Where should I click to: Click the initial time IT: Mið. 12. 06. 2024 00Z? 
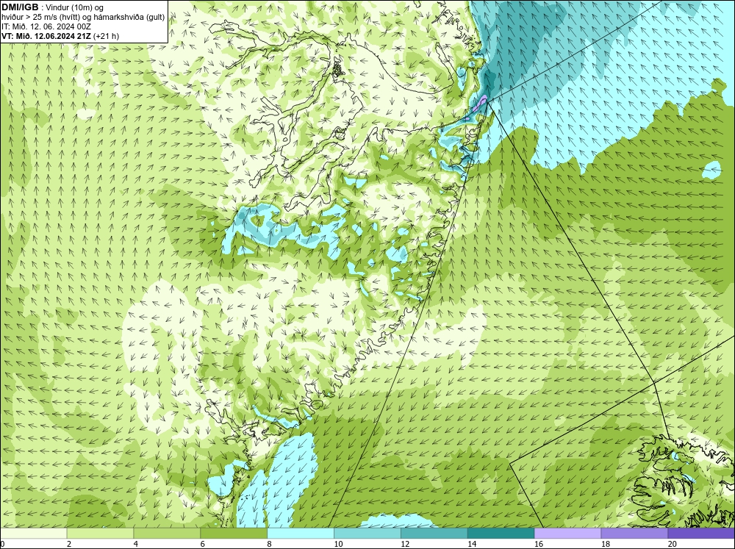[x=46, y=26]
